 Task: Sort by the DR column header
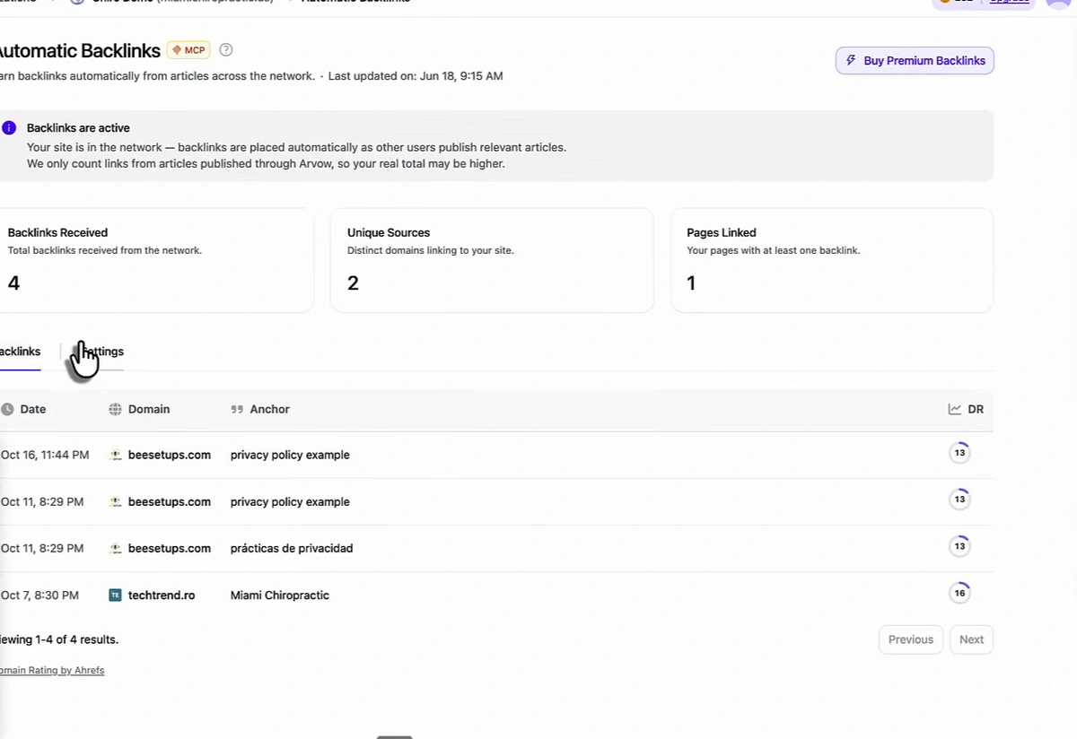966,409
